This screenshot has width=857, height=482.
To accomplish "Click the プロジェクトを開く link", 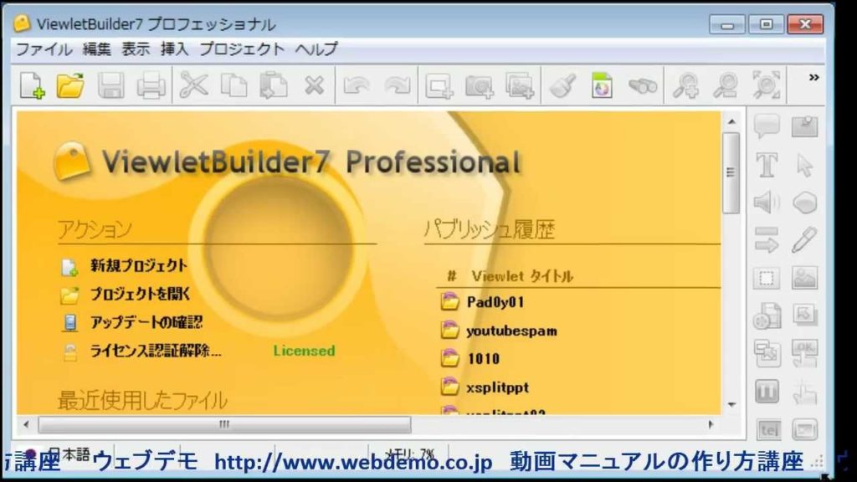I will coord(140,294).
